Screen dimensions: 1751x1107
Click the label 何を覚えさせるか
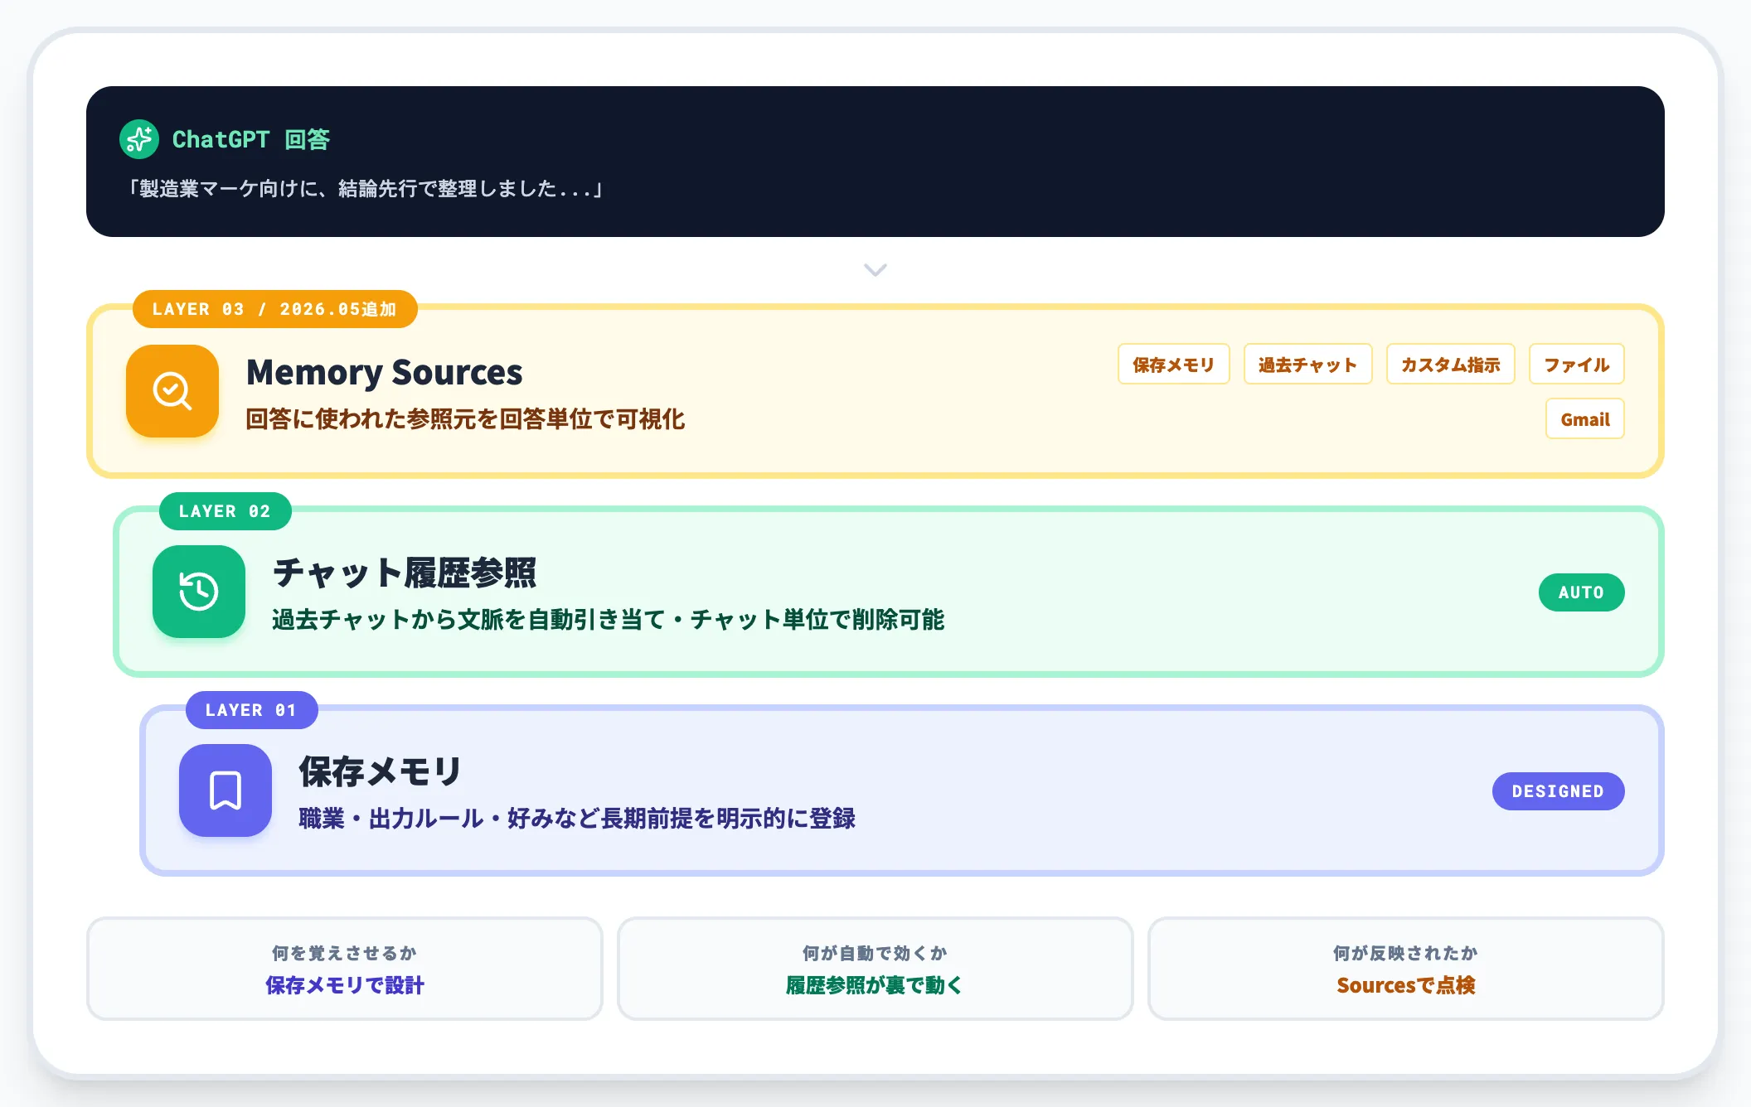[x=344, y=953]
